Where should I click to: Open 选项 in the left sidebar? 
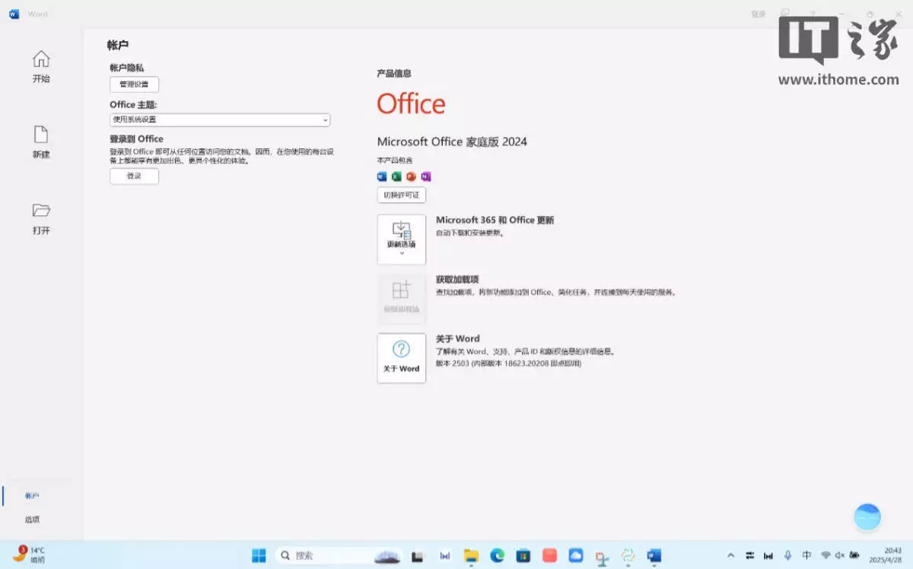pyautogui.click(x=32, y=520)
